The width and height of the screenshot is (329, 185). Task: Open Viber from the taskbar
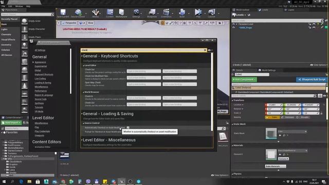click(x=88, y=181)
